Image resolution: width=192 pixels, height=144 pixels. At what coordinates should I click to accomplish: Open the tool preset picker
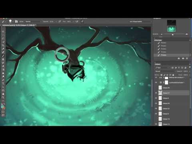[4, 21]
